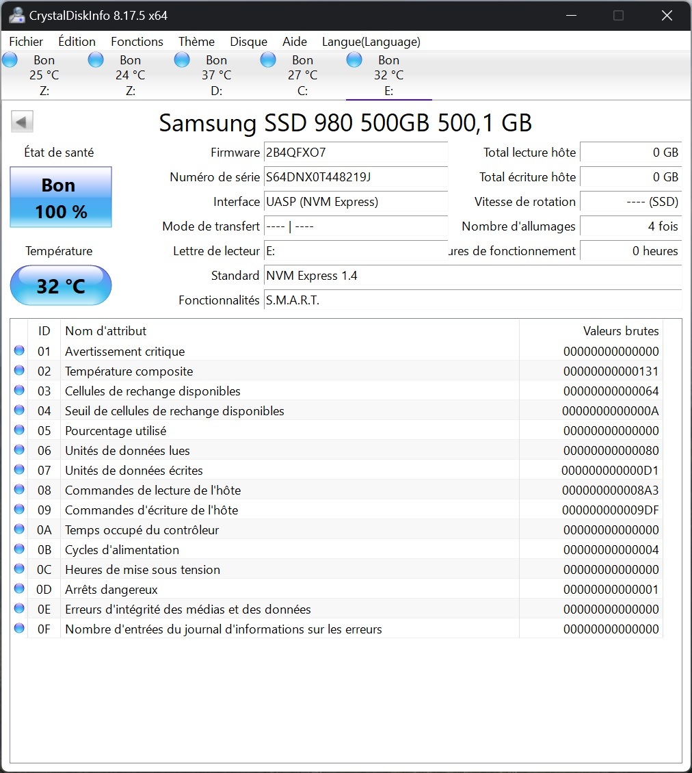Click the Bon 100 % health status button
This screenshot has height=773, width=692.
[61, 198]
